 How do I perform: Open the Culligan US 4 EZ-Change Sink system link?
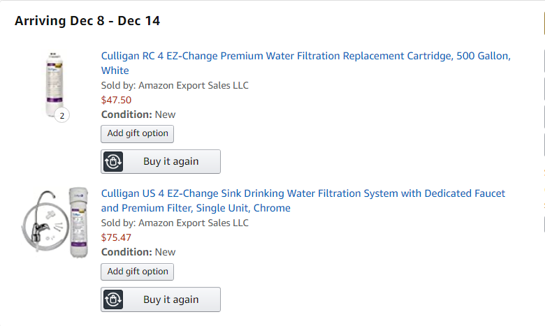(303, 200)
